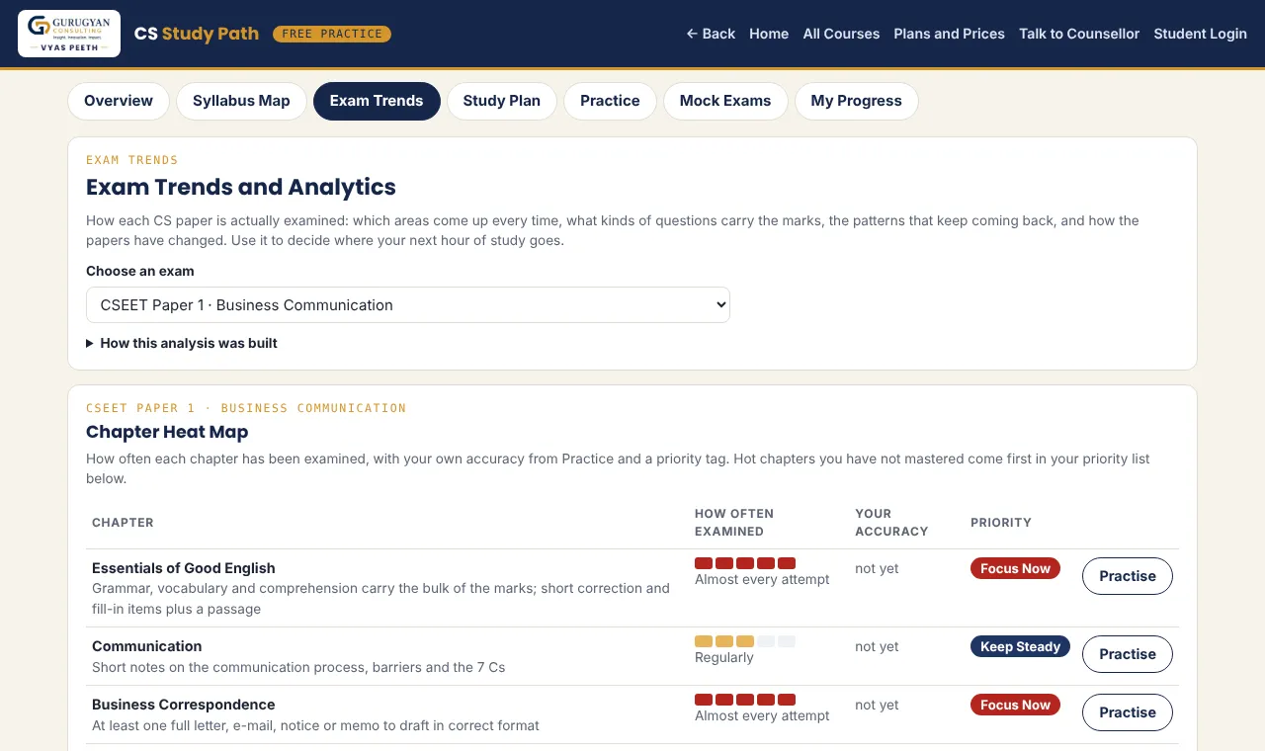The width and height of the screenshot is (1265, 751).
Task: Open the Choose an exam dropdown
Action: tap(408, 304)
